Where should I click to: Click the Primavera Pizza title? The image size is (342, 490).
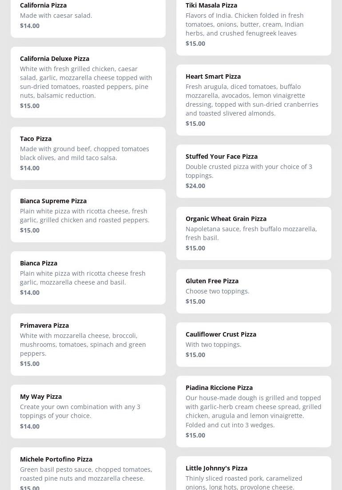44,325
